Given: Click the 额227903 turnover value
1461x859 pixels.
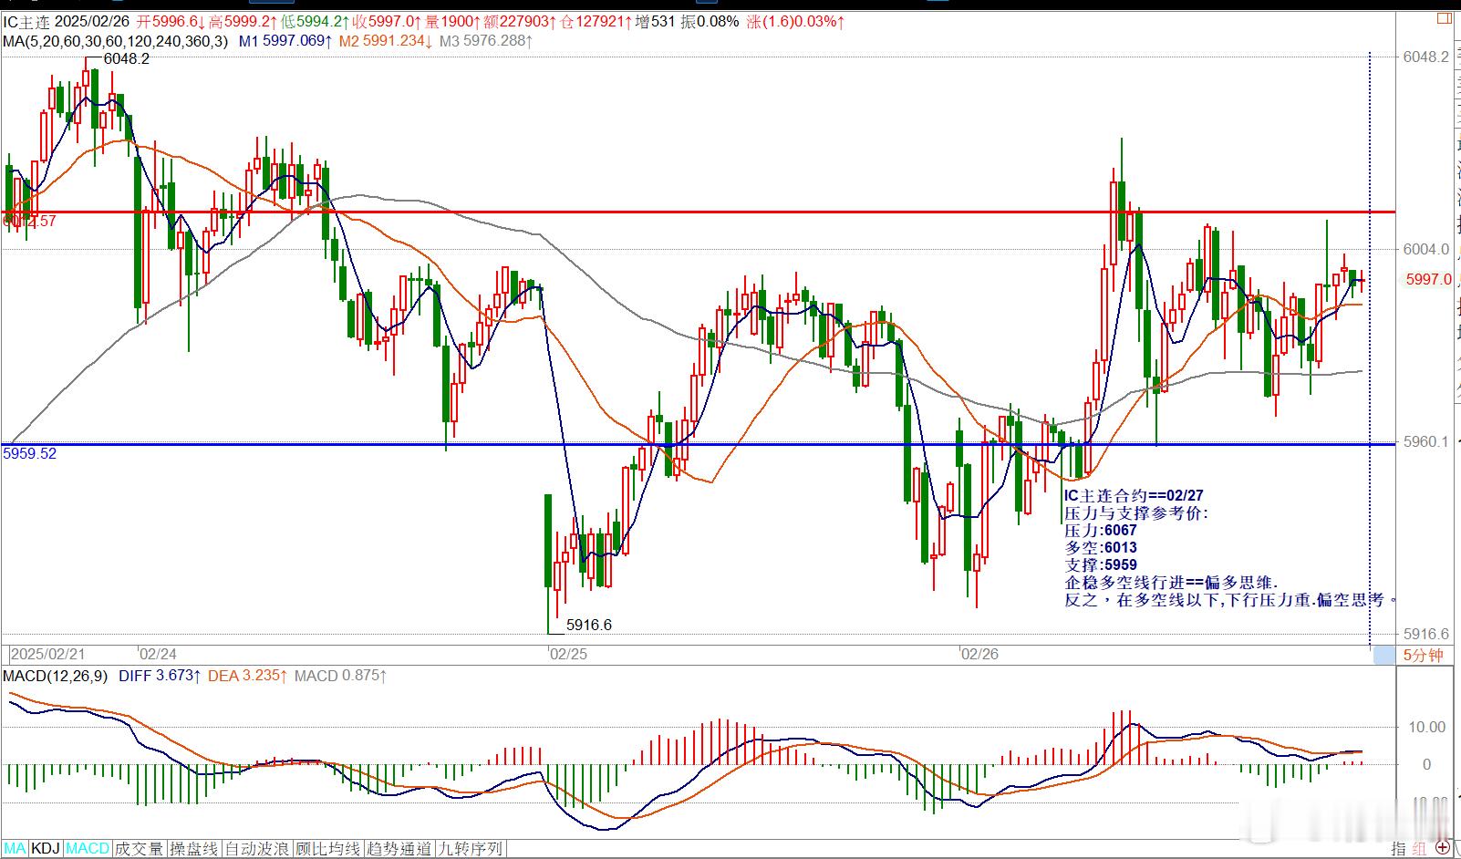Looking at the screenshot, I should [x=520, y=21].
